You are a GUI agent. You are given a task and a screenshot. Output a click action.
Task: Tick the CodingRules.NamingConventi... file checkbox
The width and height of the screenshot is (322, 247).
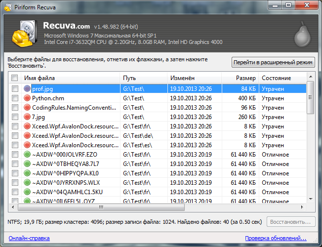pos(15,108)
